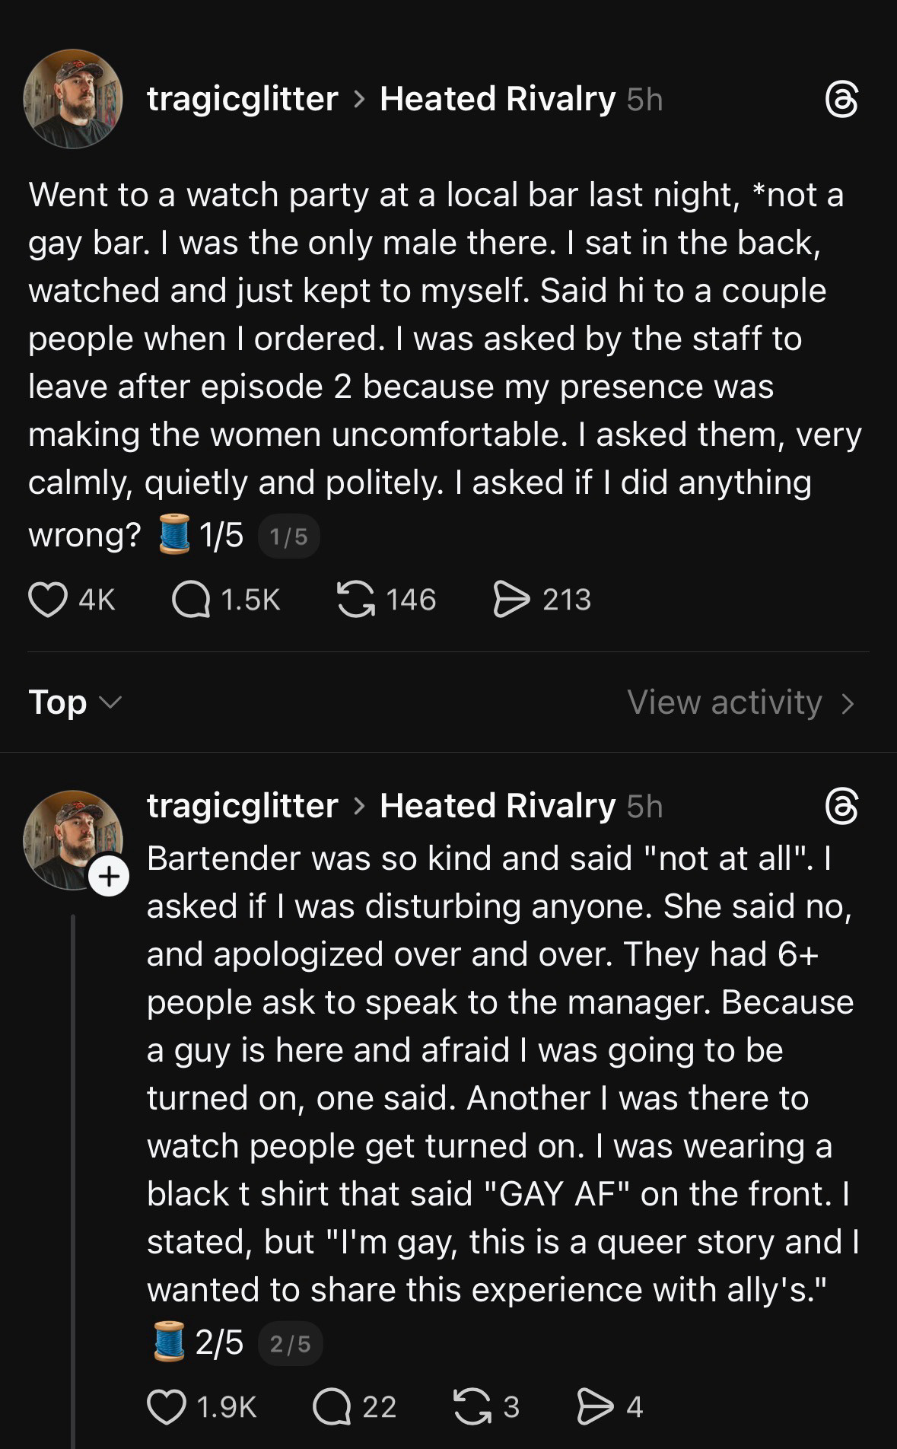Screen dimensions: 897x1449
Task: Tap the Threads logo on first post
Action: click(841, 100)
